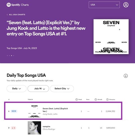This screenshot has width=135, height=136.
Task: Click the large Seven album cover
Action: pyautogui.click(x=111, y=37)
